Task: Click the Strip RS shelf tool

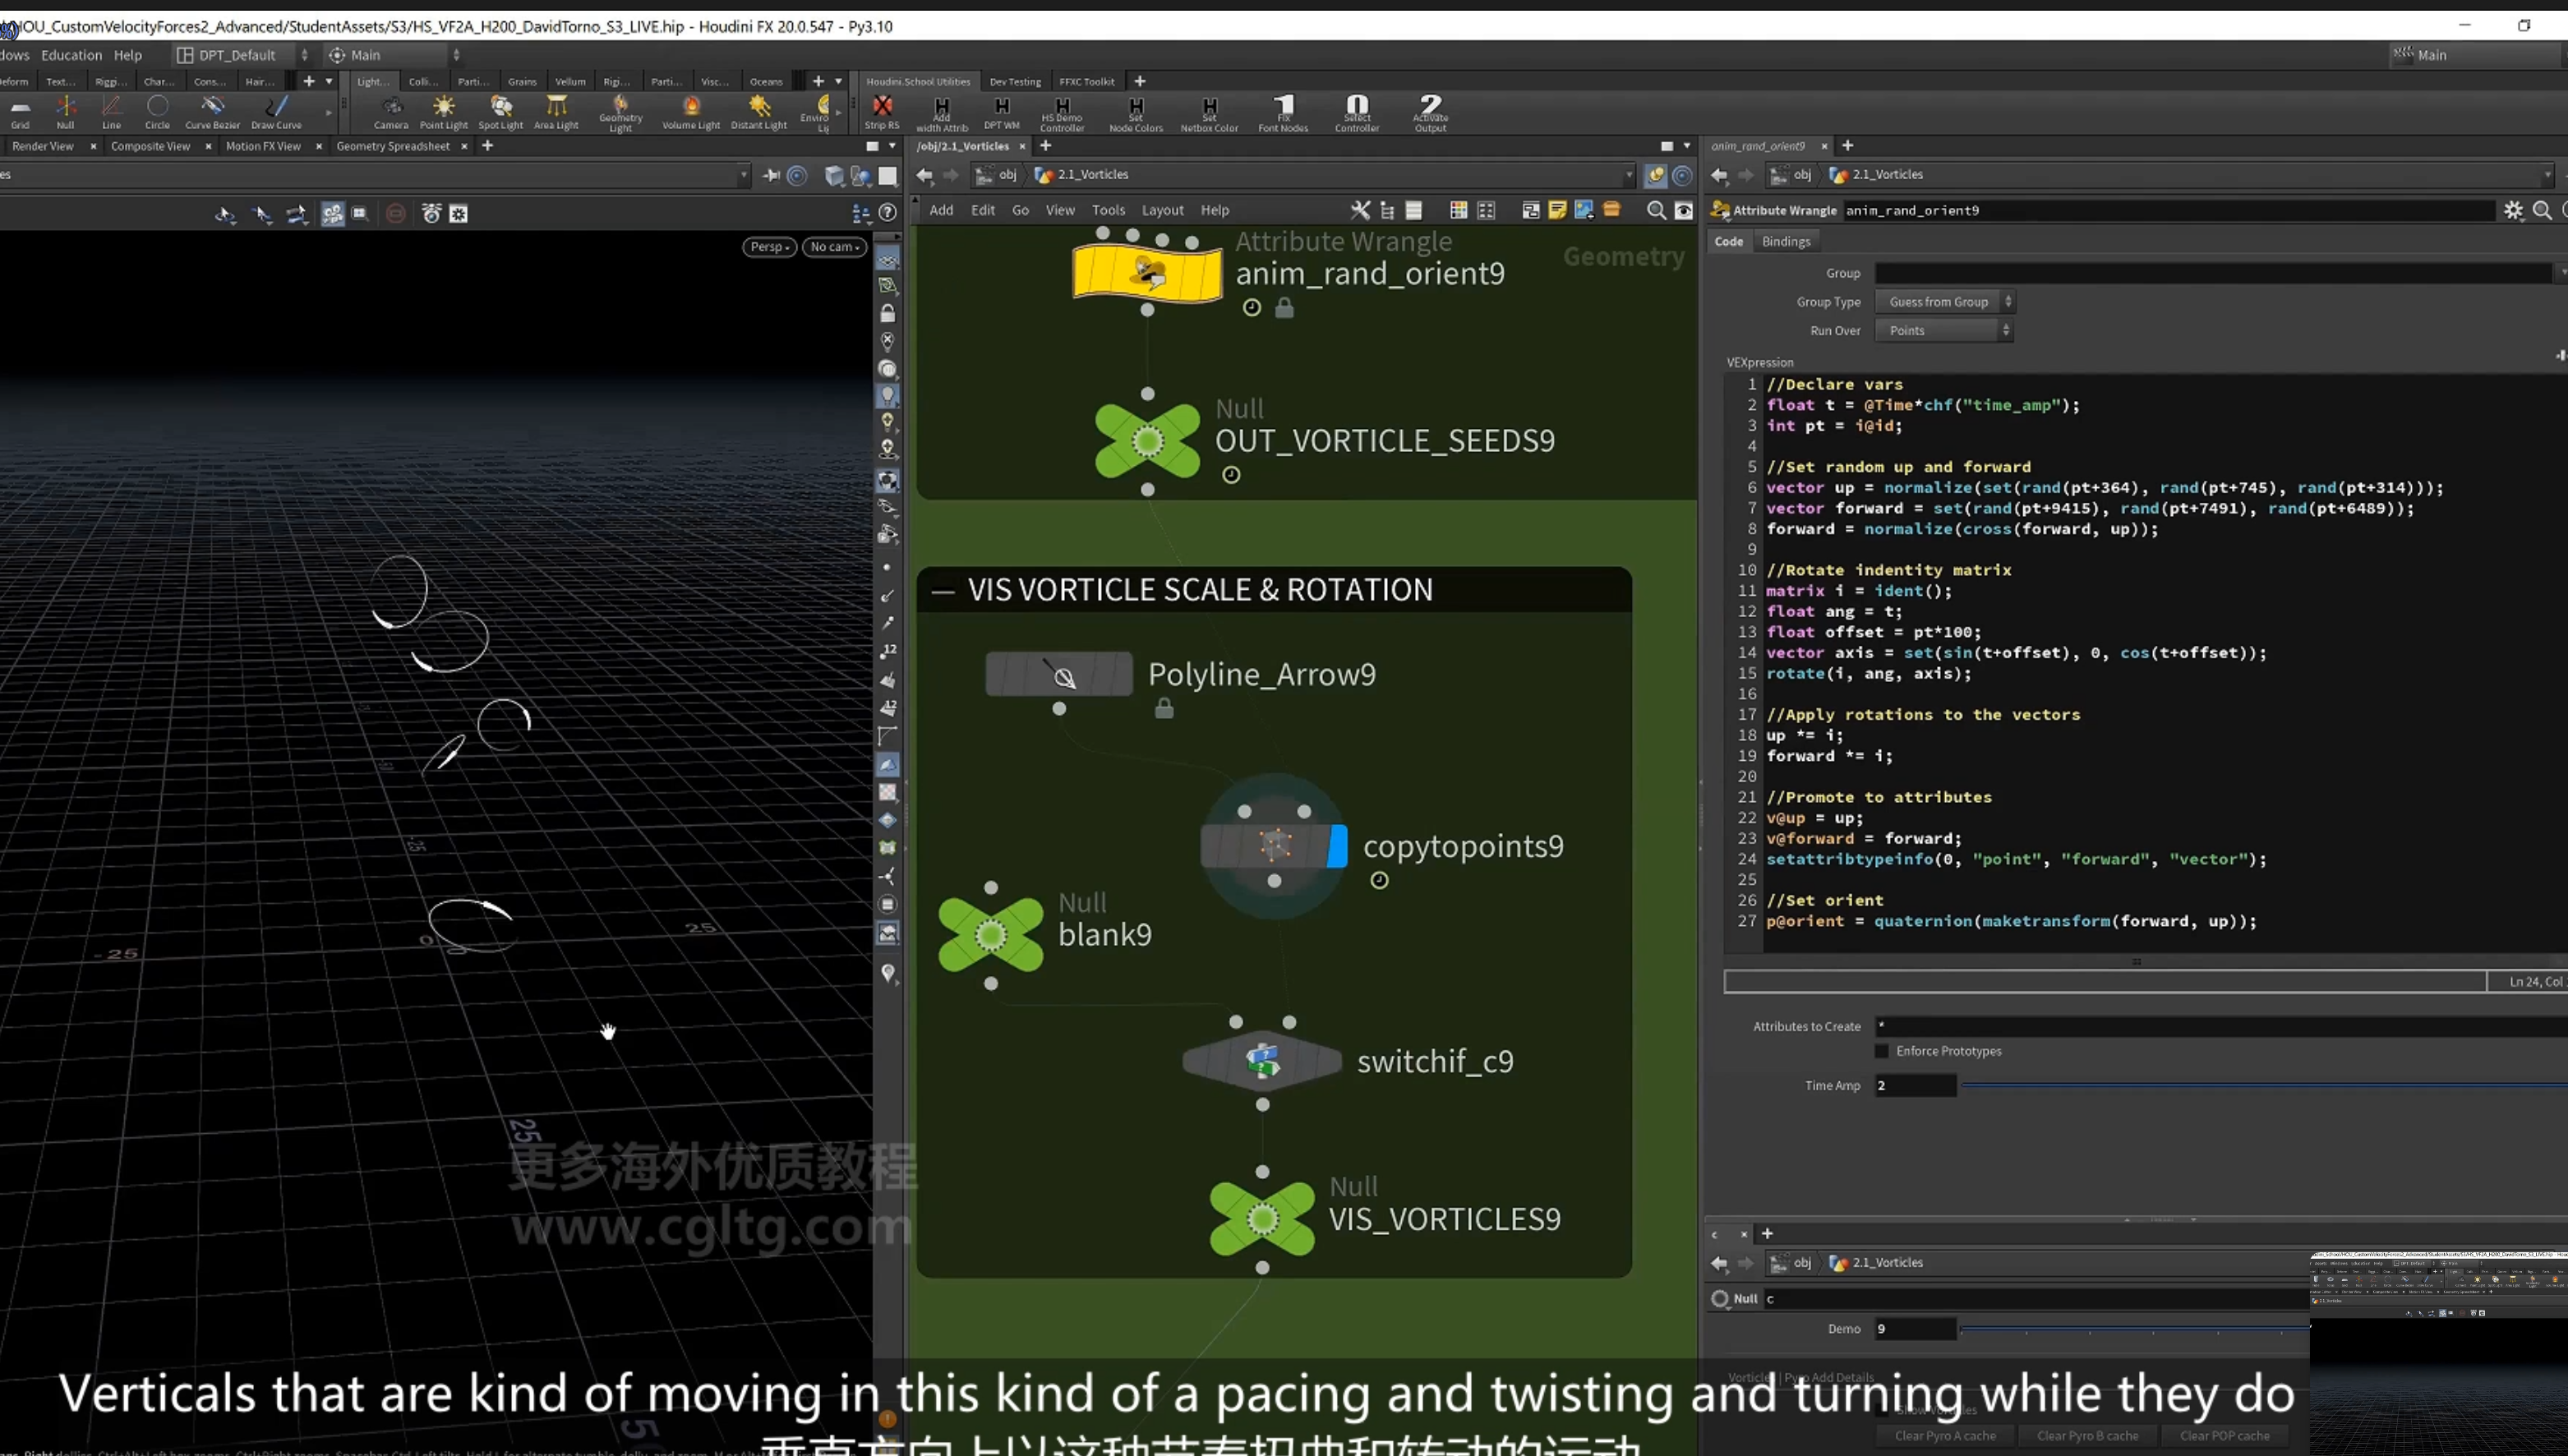Action: click(882, 112)
